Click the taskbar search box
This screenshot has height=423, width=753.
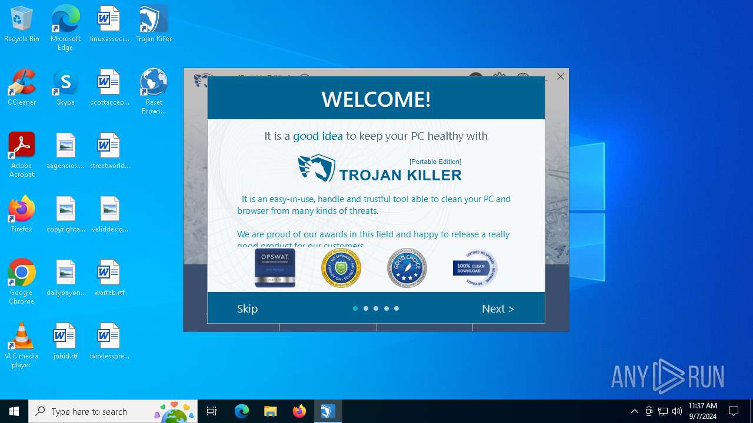[113, 411]
